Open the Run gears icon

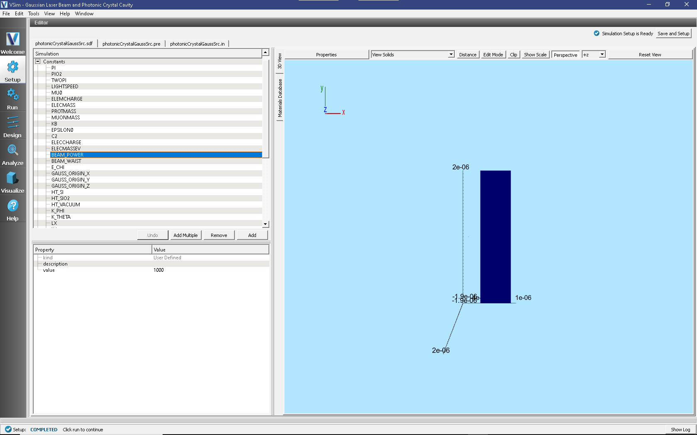tap(12, 95)
